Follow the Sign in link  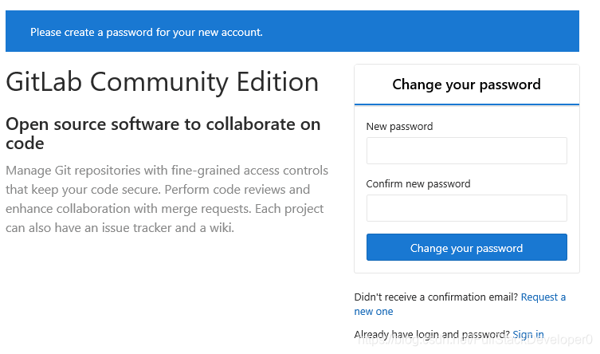click(x=528, y=335)
